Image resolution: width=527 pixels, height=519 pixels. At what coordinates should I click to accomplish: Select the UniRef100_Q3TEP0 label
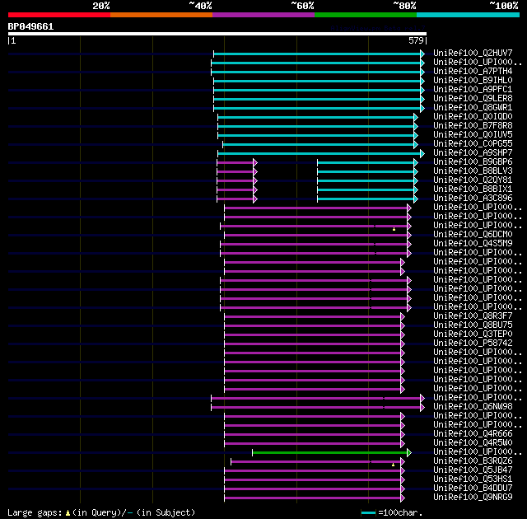pyautogui.click(x=473, y=334)
